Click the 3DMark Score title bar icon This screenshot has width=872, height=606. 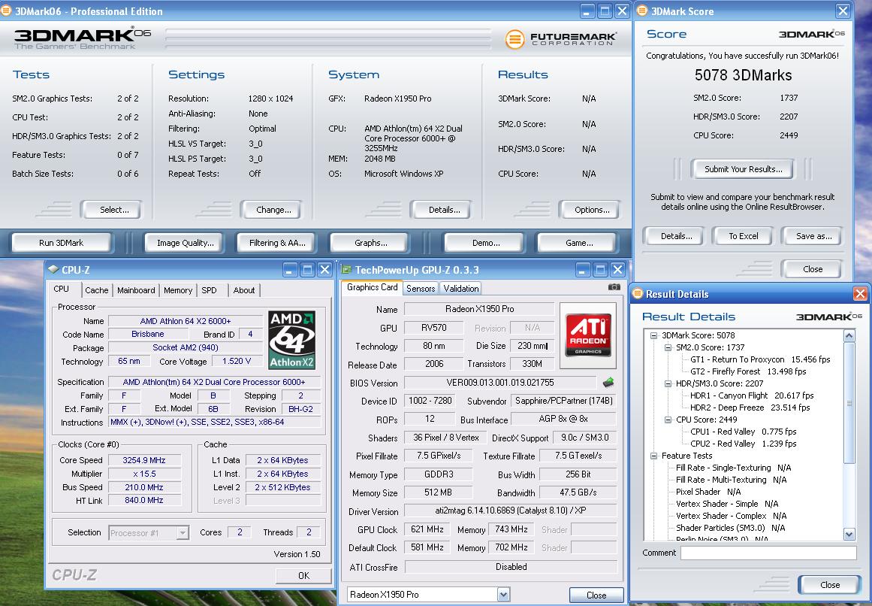pyautogui.click(x=641, y=11)
